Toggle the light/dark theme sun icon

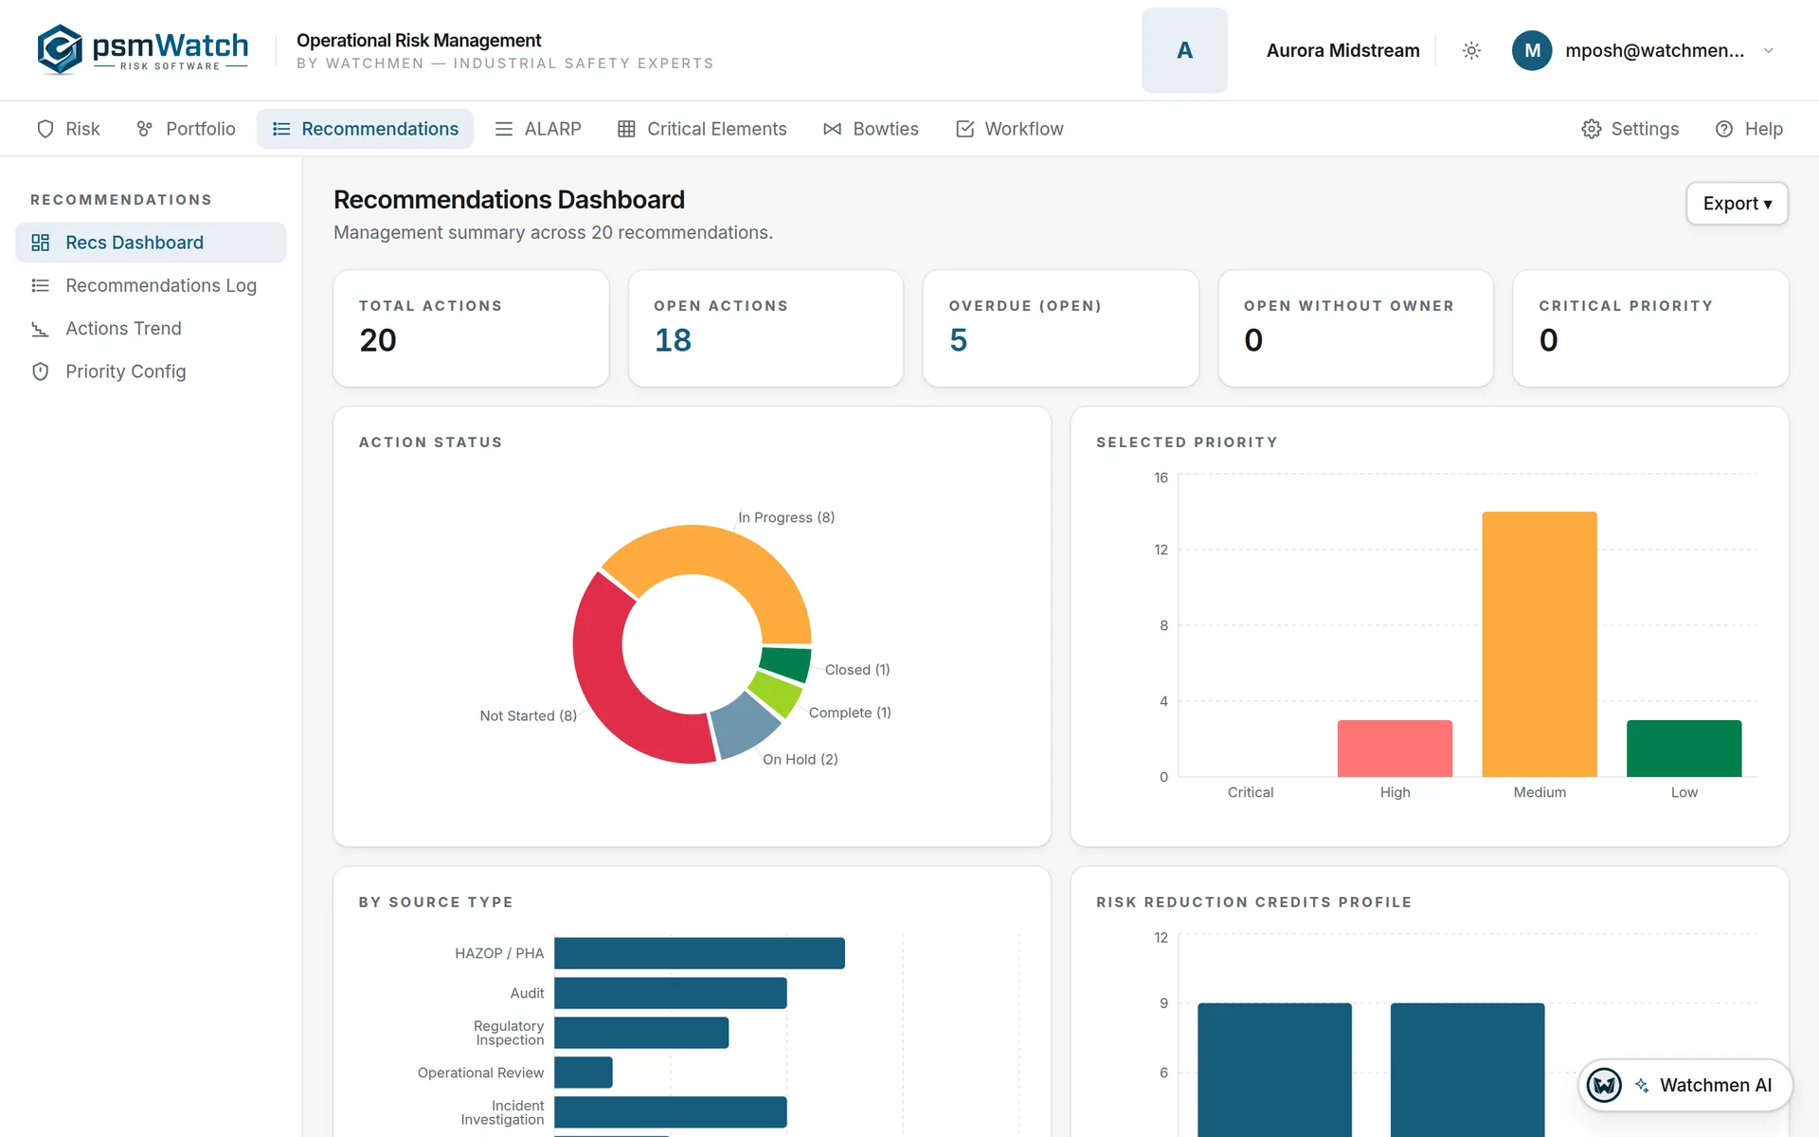tap(1471, 50)
